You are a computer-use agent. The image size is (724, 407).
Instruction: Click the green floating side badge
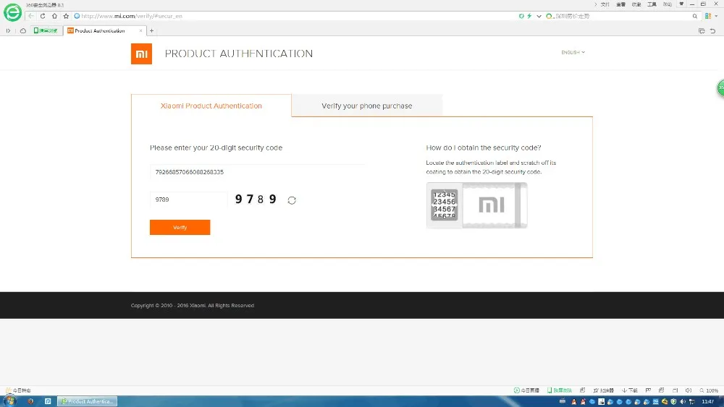(x=720, y=87)
